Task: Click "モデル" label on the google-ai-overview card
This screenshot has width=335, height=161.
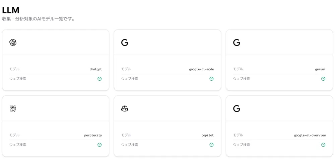Action: point(238,135)
